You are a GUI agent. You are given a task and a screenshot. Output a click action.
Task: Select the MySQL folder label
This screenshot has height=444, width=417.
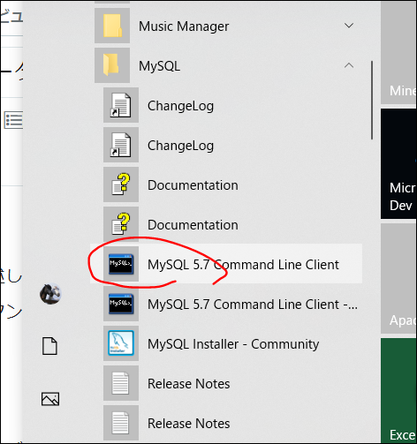click(159, 66)
